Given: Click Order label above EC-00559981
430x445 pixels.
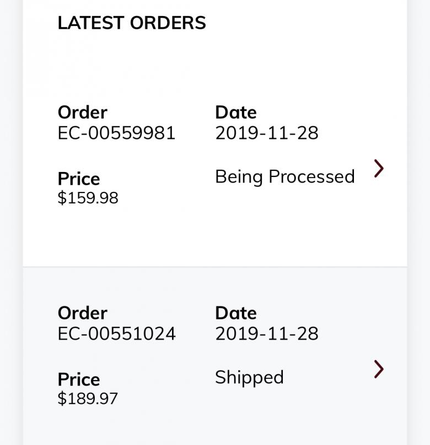Looking at the screenshot, I should click(82, 112).
